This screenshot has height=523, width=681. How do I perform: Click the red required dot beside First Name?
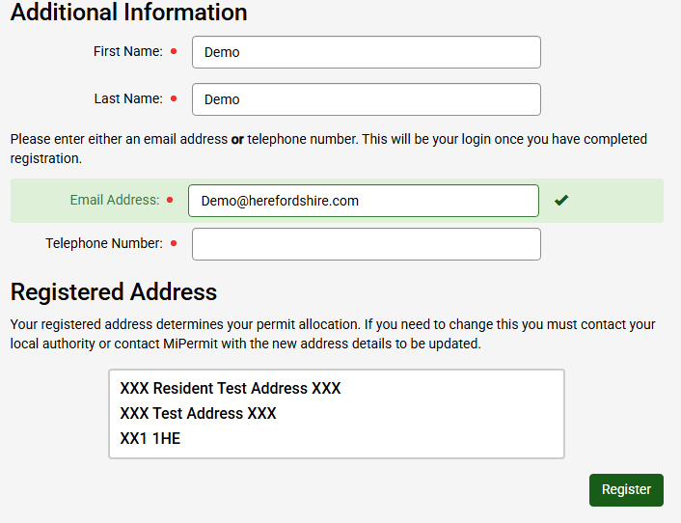click(x=174, y=52)
